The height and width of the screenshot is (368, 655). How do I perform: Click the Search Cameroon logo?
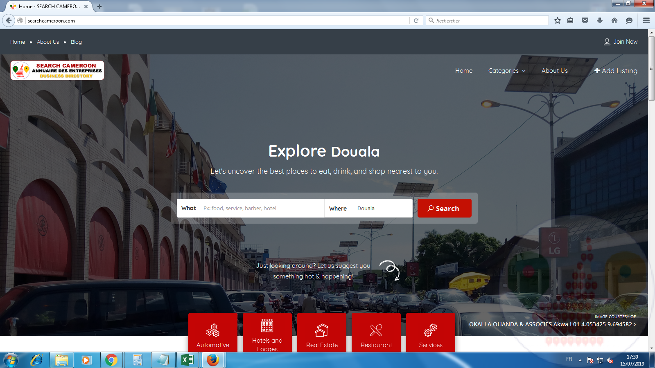tap(57, 70)
